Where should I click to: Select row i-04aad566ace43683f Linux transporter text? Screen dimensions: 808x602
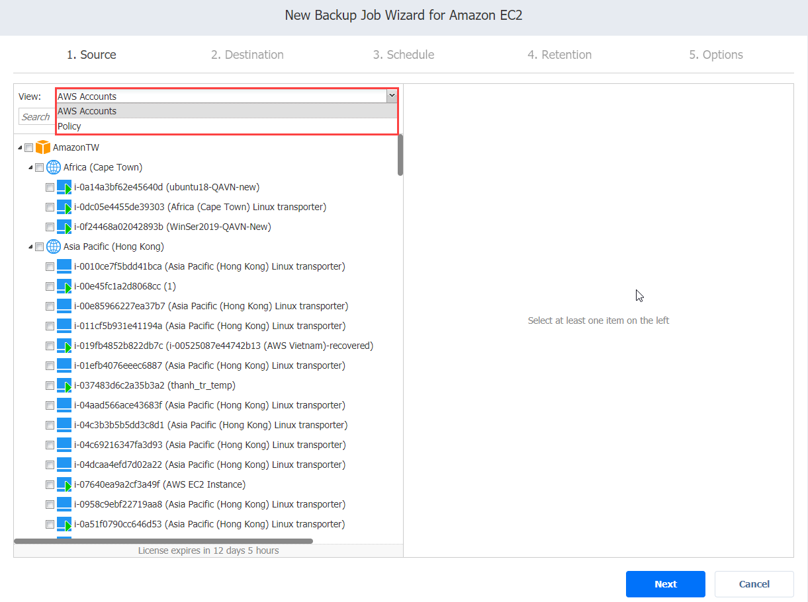tap(210, 405)
